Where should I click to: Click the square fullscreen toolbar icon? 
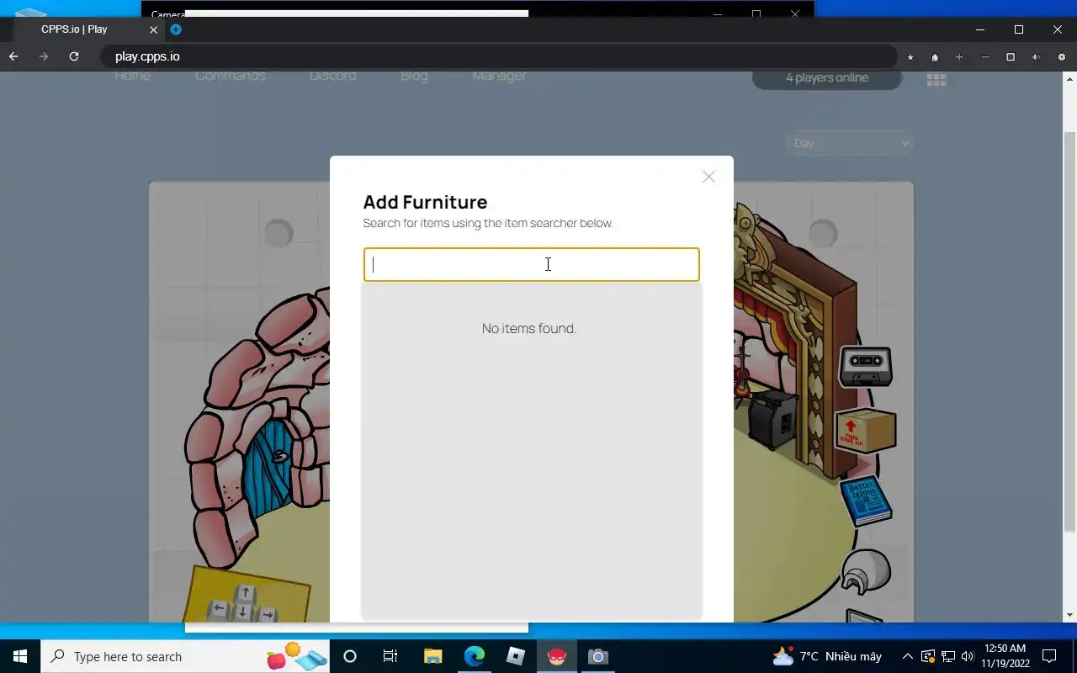1011,57
